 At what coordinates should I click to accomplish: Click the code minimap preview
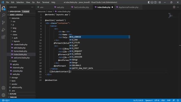pyautogui.click(x=170, y=15)
